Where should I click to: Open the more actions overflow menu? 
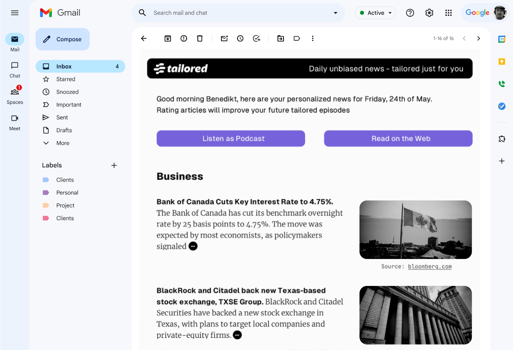point(312,38)
